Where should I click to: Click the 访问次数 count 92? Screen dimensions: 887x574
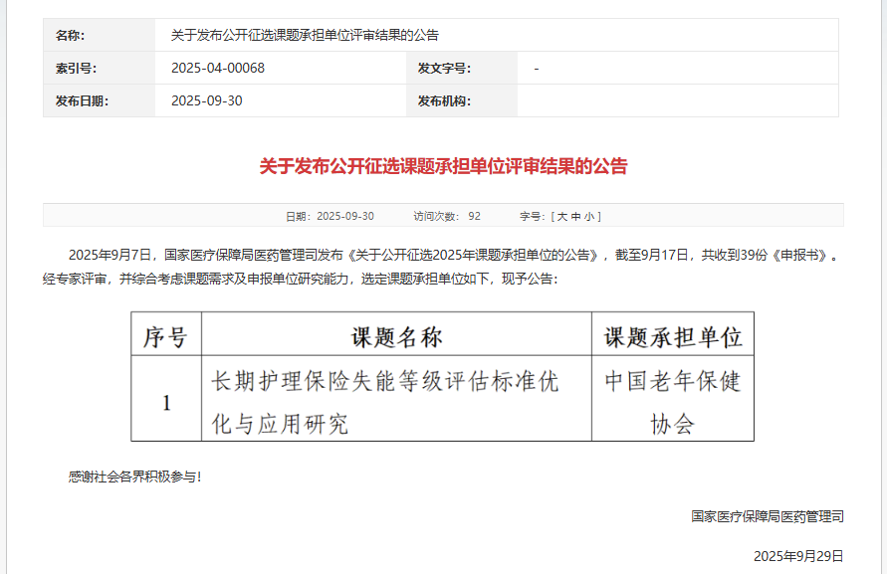[475, 216]
